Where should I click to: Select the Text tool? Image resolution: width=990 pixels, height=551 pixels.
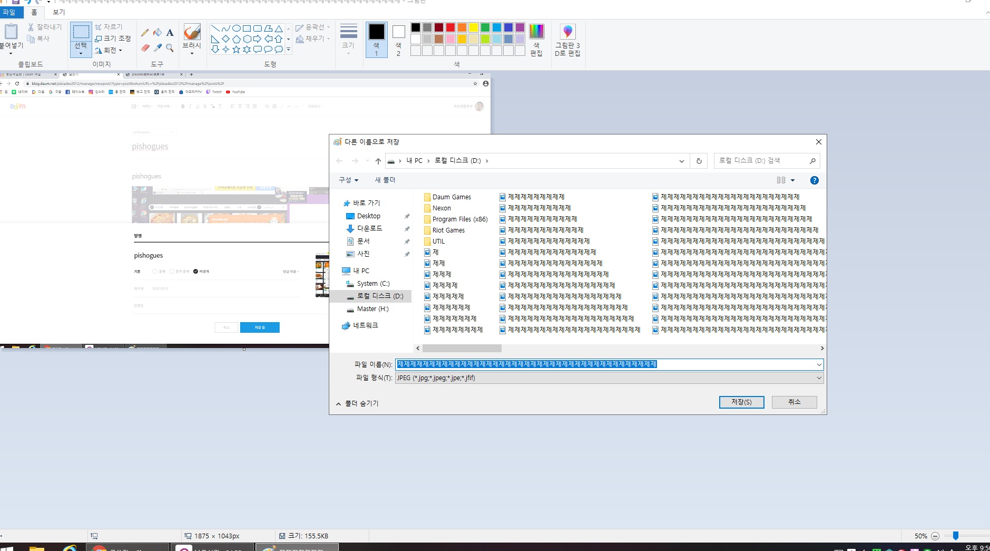pyautogui.click(x=170, y=33)
